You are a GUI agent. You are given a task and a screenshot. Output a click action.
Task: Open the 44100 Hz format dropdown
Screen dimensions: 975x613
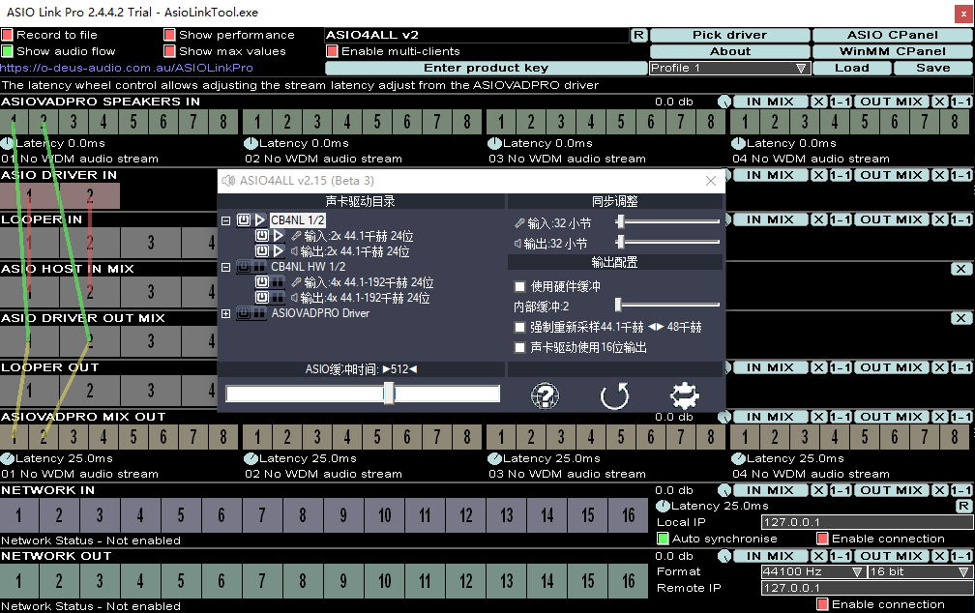pos(813,572)
